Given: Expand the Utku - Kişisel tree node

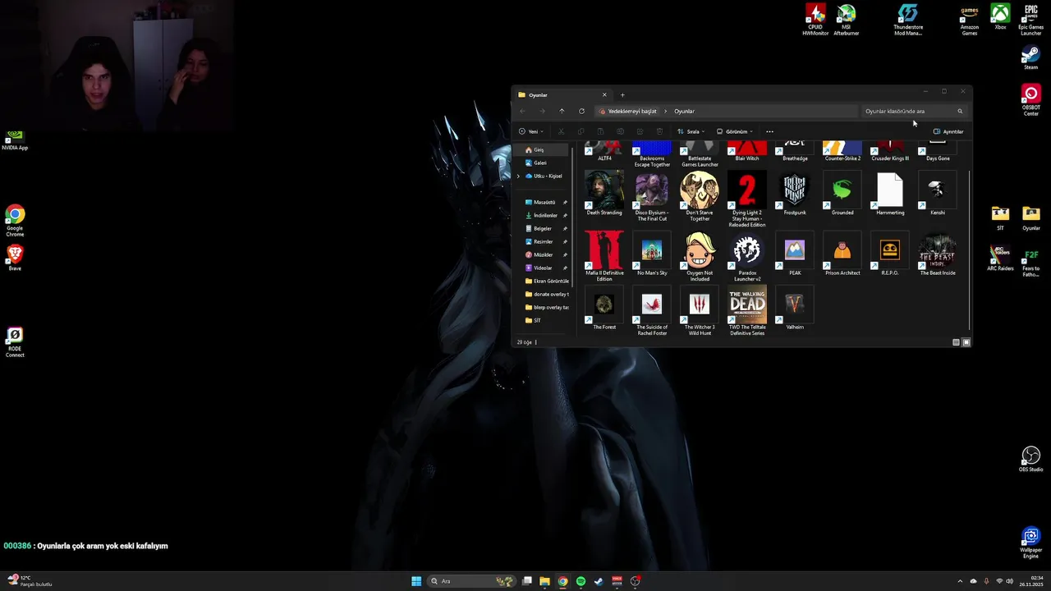Looking at the screenshot, I should click(x=518, y=176).
